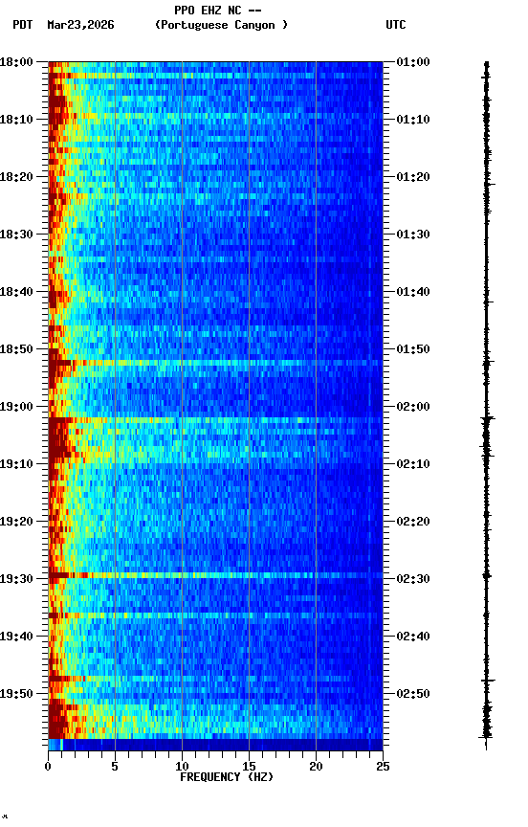The width and height of the screenshot is (528, 827).
Task: Select the 18:00 PDT time label
Action: click(16, 62)
